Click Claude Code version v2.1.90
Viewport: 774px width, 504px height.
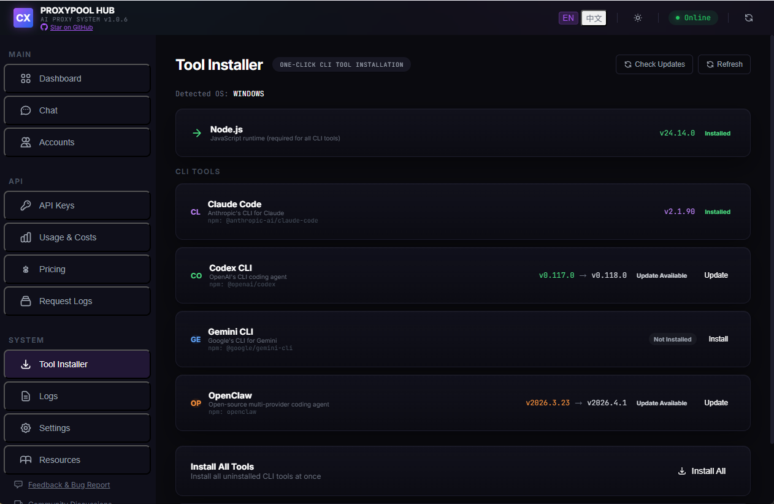point(680,212)
